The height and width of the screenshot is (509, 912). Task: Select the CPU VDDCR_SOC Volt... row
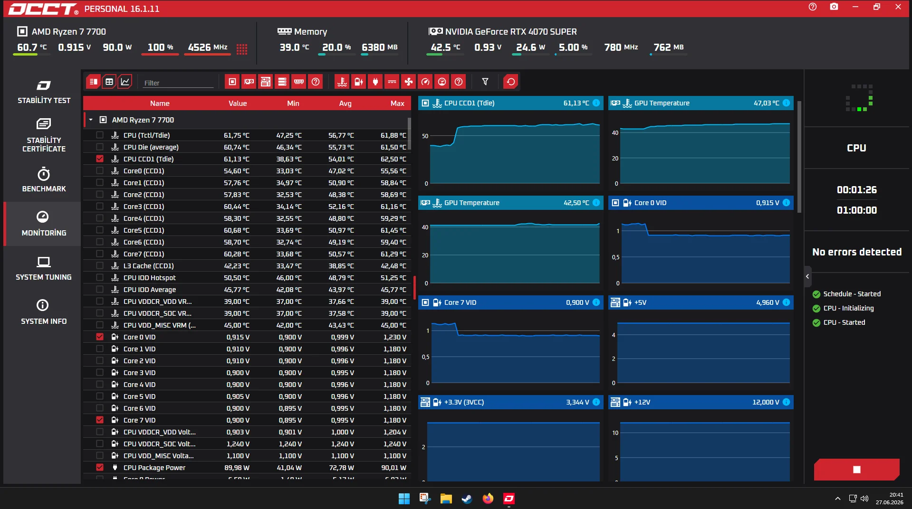[x=247, y=443]
